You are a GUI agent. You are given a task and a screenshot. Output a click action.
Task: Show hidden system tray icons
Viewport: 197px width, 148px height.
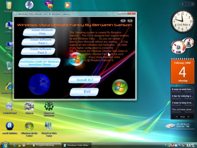click(166, 145)
